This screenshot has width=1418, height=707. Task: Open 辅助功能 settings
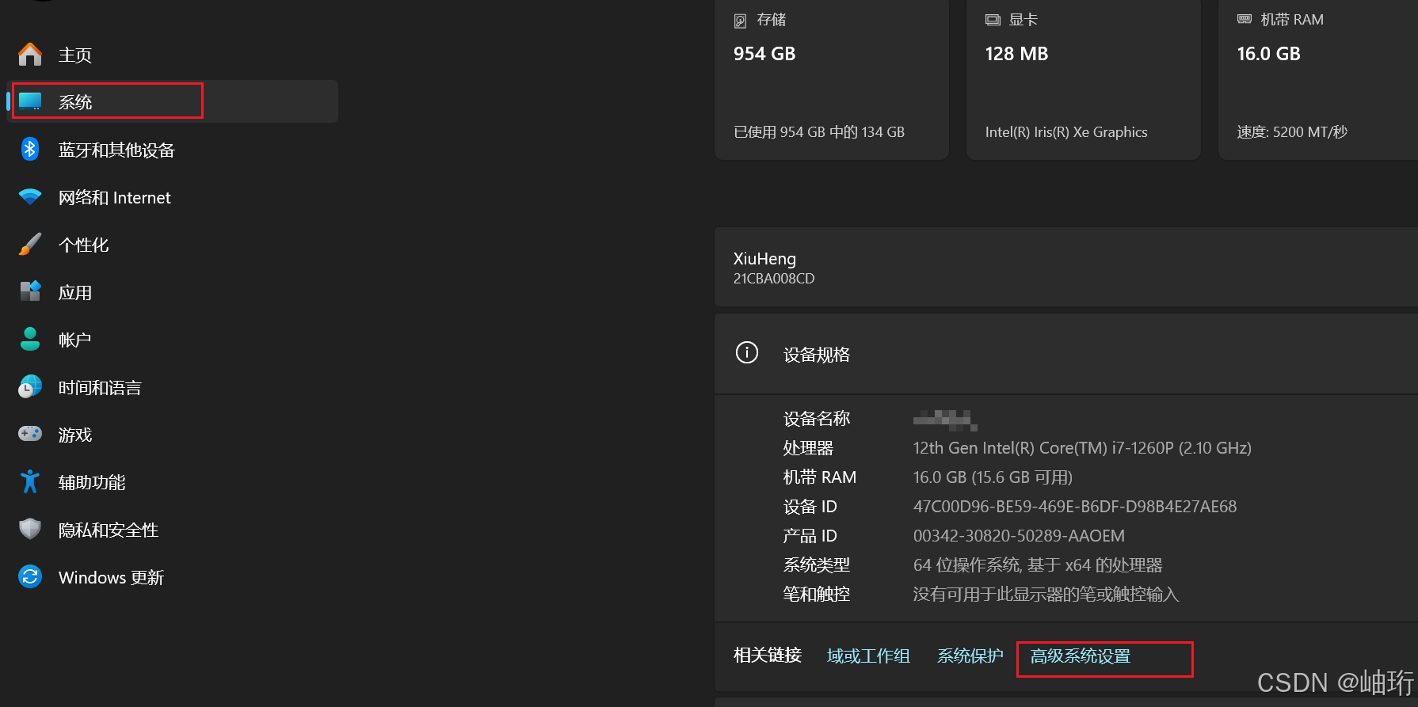[x=172, y=482]
